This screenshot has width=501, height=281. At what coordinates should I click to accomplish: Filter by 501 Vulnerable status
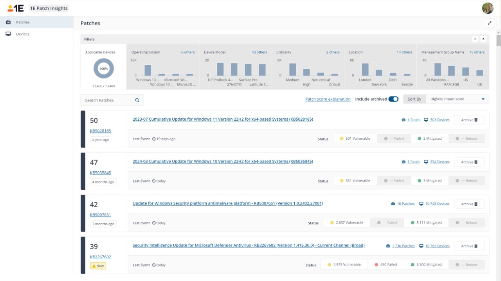[355, 139]
